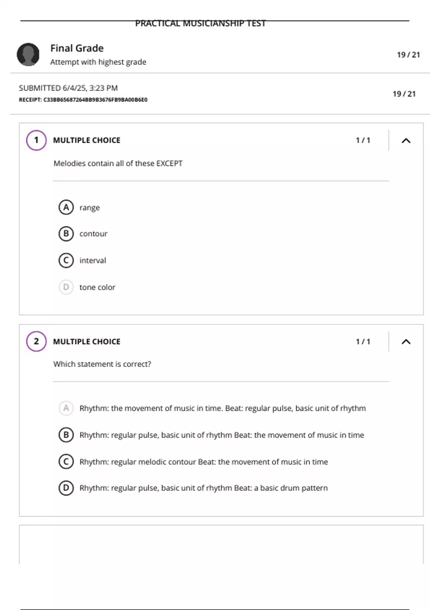The width and height of the screenshot is (430, 610).
Task: Choose answer C about melodic contour
Action: tap(66, 461)
